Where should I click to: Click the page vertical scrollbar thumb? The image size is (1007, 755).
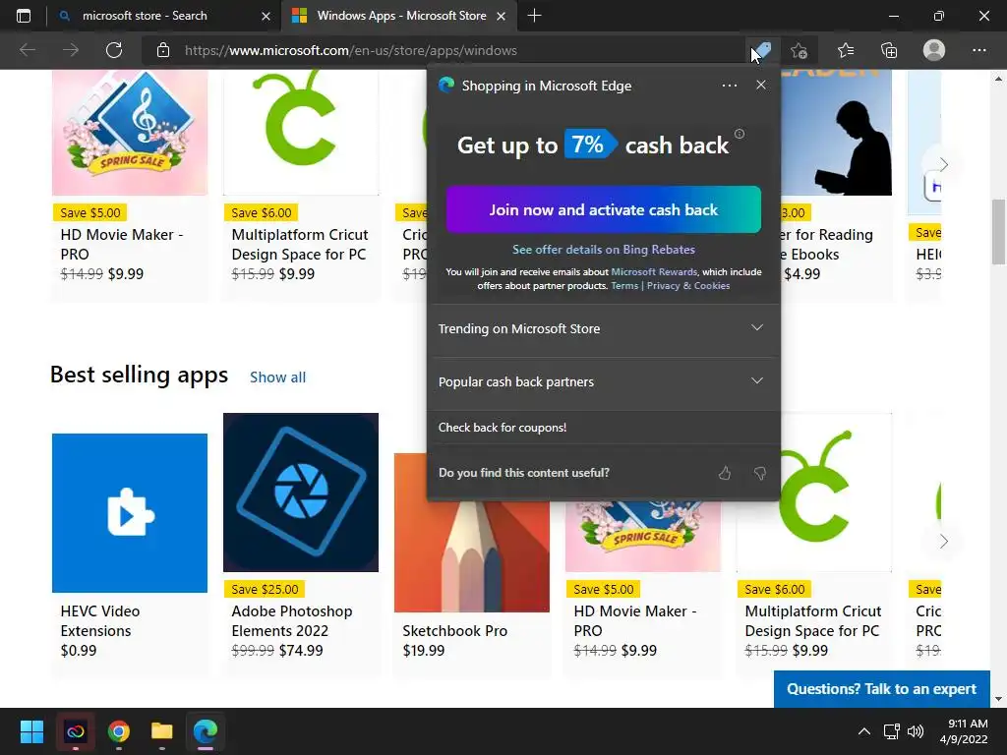coord(998,232)
